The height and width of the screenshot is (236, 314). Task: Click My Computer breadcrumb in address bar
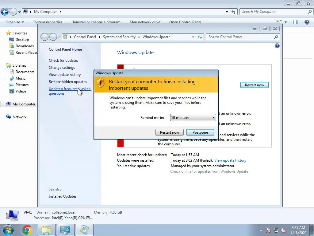(x=45, y=12)
